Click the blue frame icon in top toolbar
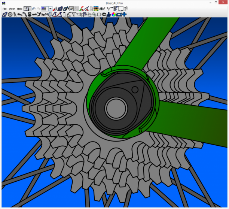 pyautogui.click(x=60, y=9)
